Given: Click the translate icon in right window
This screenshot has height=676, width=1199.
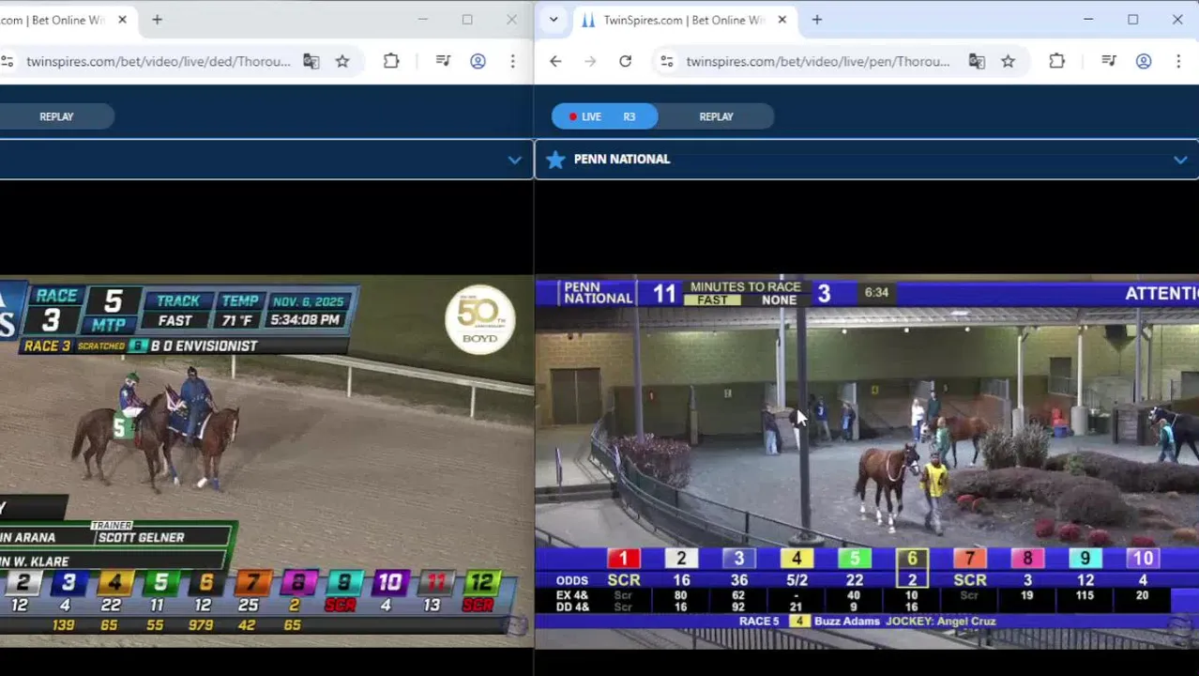Looking at the screenshot, I should 977,62.
